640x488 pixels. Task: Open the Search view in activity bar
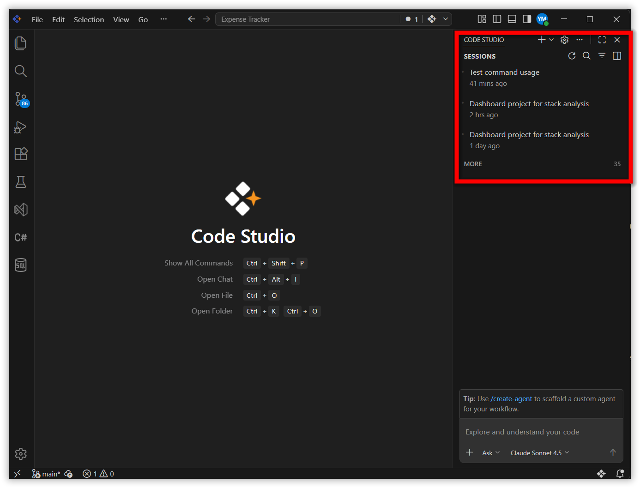21,71
